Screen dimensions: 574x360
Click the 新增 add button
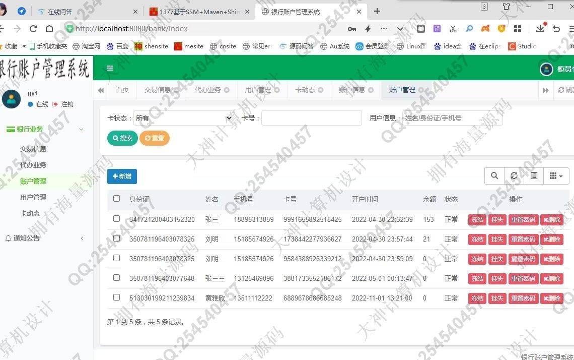pos(122,176)
